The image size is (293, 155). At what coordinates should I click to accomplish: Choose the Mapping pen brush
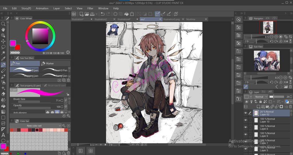click(x=25, y=75)
